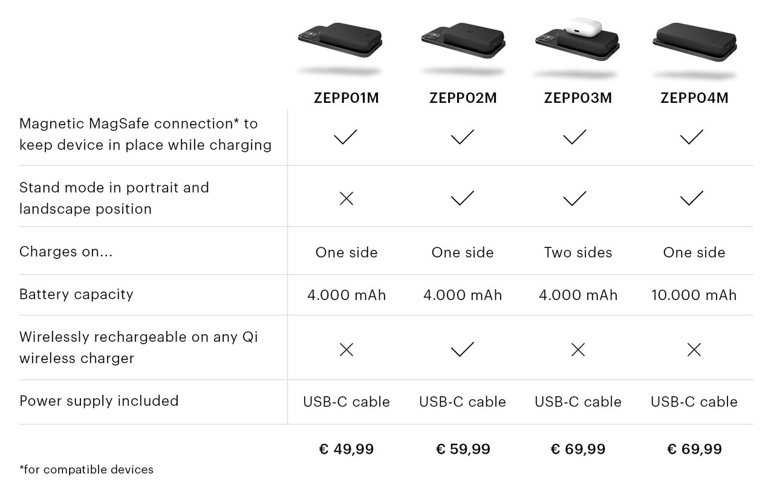Image resolution: width=774 pixels, height=493 pixels.
Task: Click the Qi rechargeable checkmark for ZEPP02M
Action: 463,350
